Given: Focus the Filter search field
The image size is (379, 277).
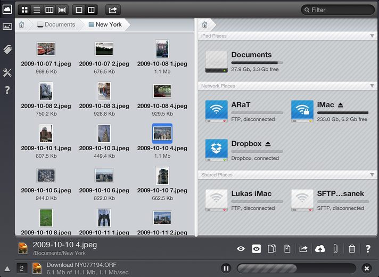Looking at the screenshot, I should coord(337,10).
